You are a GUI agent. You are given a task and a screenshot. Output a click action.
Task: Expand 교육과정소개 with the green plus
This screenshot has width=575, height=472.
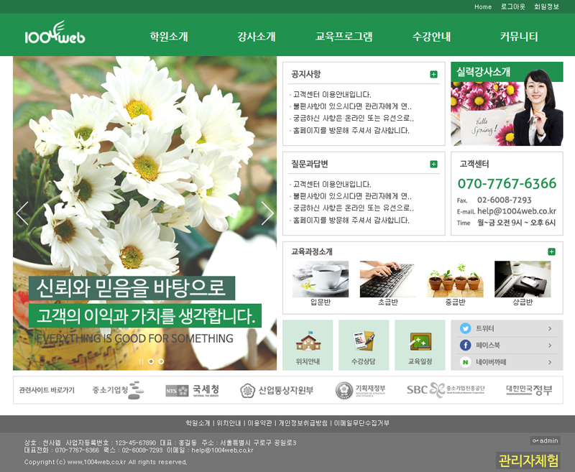[x=551, y=251]
